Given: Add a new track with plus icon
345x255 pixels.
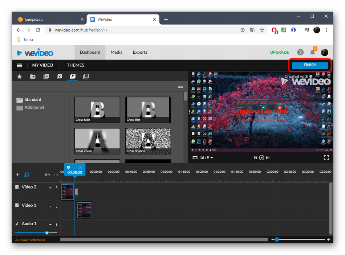Looking at the screenshot, I should point(17,175).
